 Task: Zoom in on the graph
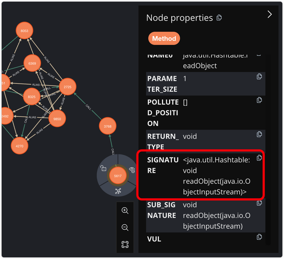[125, 211]
